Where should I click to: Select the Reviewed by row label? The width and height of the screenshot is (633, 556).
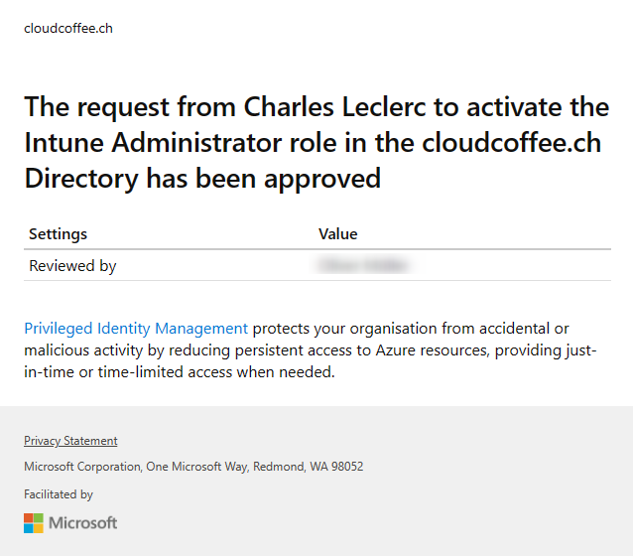tap(72, 266)
